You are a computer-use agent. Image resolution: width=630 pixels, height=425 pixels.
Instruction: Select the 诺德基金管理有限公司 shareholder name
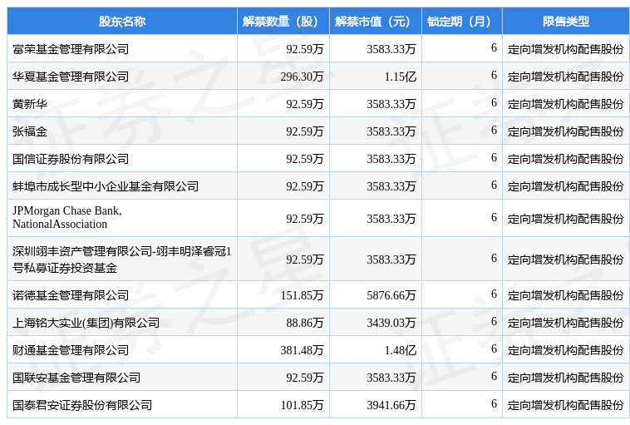(71, 295)
